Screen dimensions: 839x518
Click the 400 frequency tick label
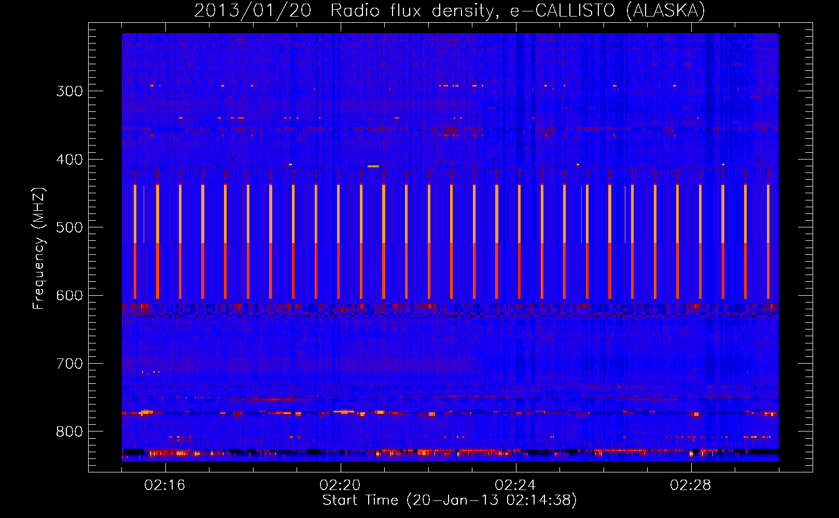(x=69, y=160)
